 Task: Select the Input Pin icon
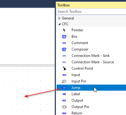click(64, 81)
